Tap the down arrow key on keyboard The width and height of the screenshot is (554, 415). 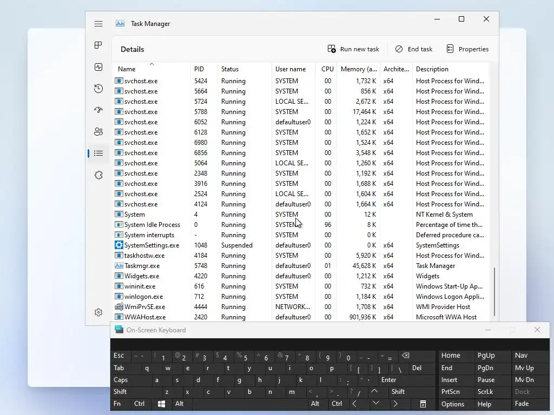tap(376, 403)
